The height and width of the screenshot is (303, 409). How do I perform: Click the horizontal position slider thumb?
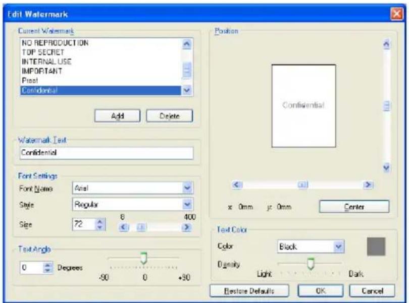click(x=302, y=185)
